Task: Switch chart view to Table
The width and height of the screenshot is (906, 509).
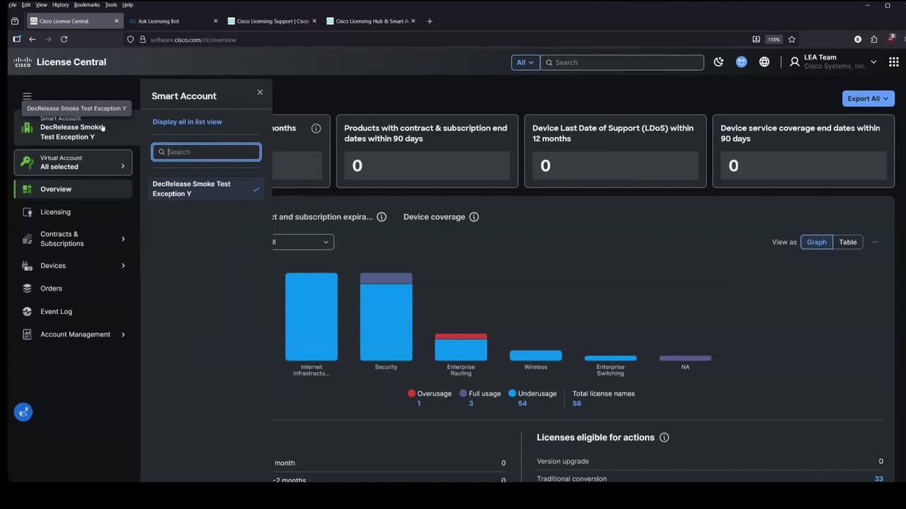Action: tap(847, 242)
